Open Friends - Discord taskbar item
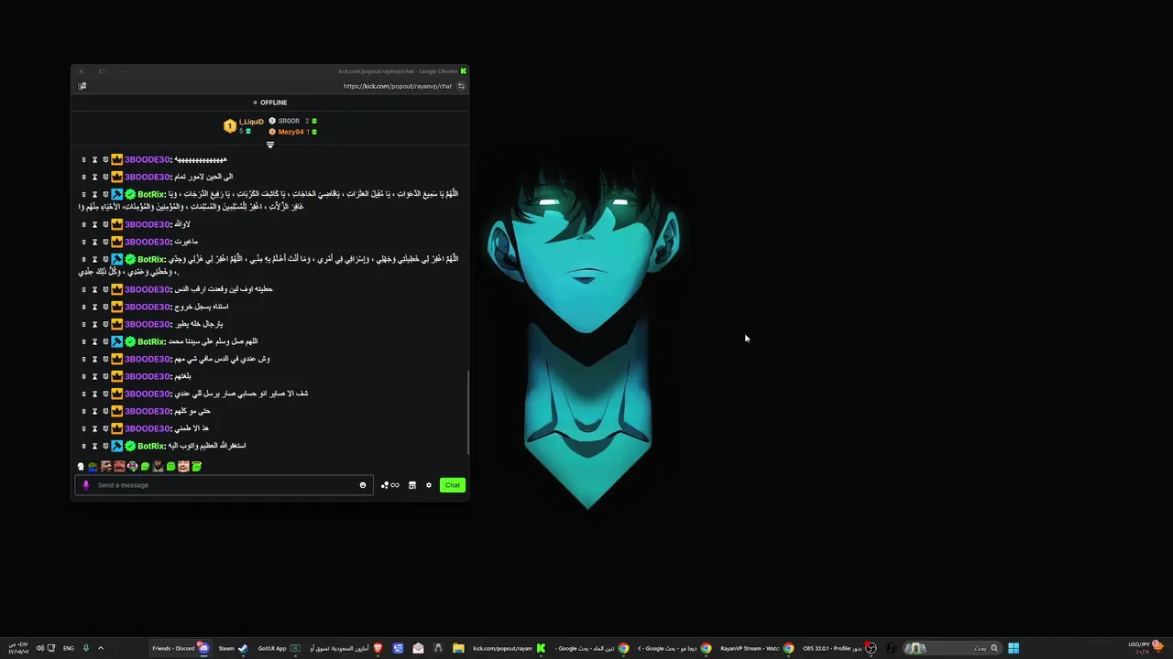 pos(181,648)
